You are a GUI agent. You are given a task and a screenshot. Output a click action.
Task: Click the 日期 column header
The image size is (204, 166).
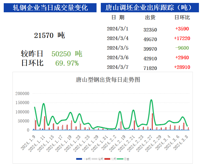[x=118, y=18]
